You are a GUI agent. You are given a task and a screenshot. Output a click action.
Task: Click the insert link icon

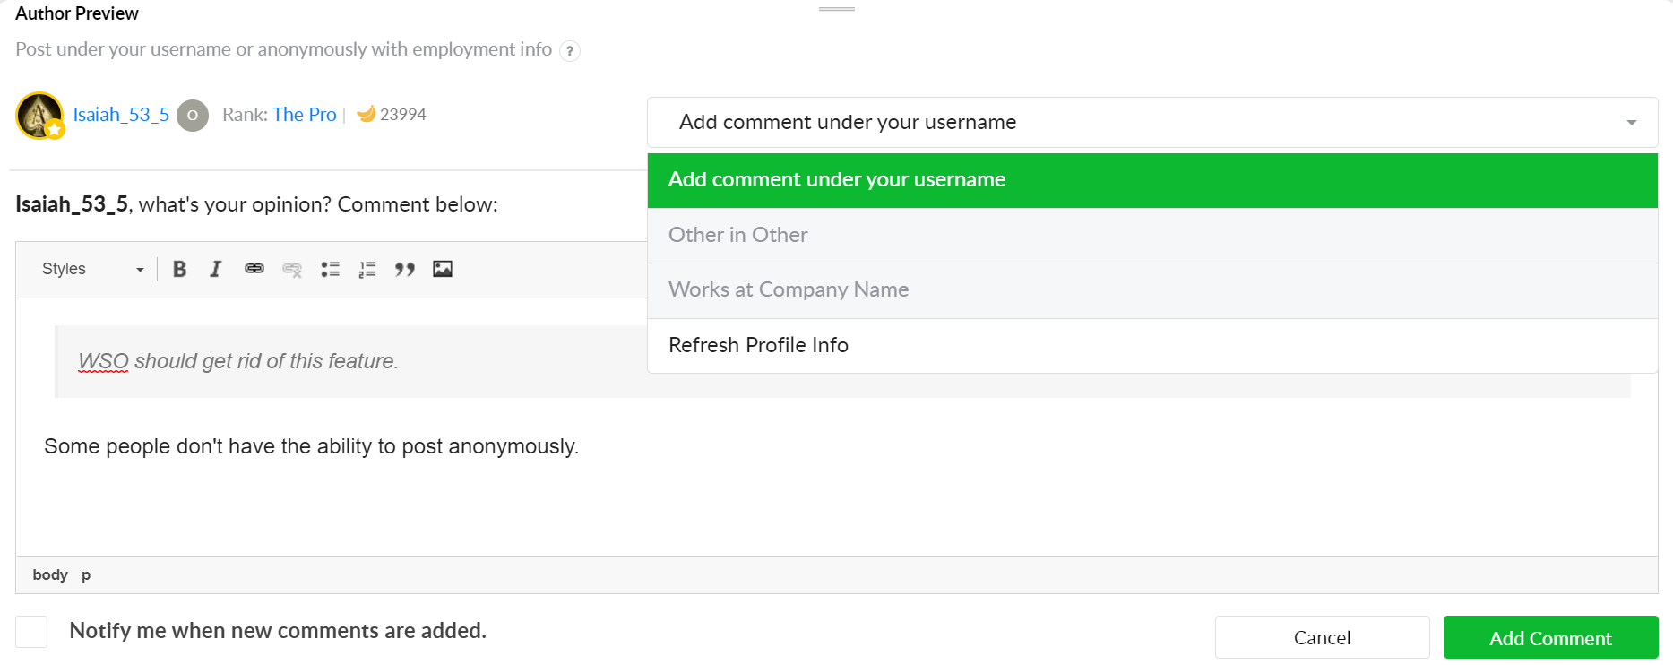(254, 269)
